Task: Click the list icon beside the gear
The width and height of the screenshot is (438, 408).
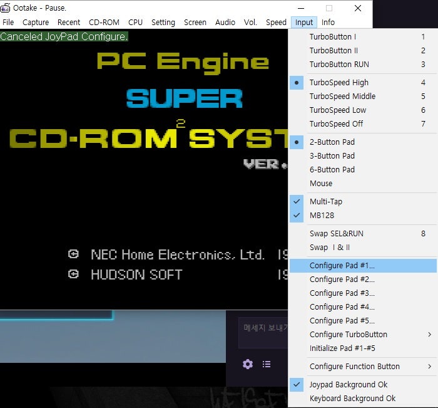Action: [x=267, y=364]
